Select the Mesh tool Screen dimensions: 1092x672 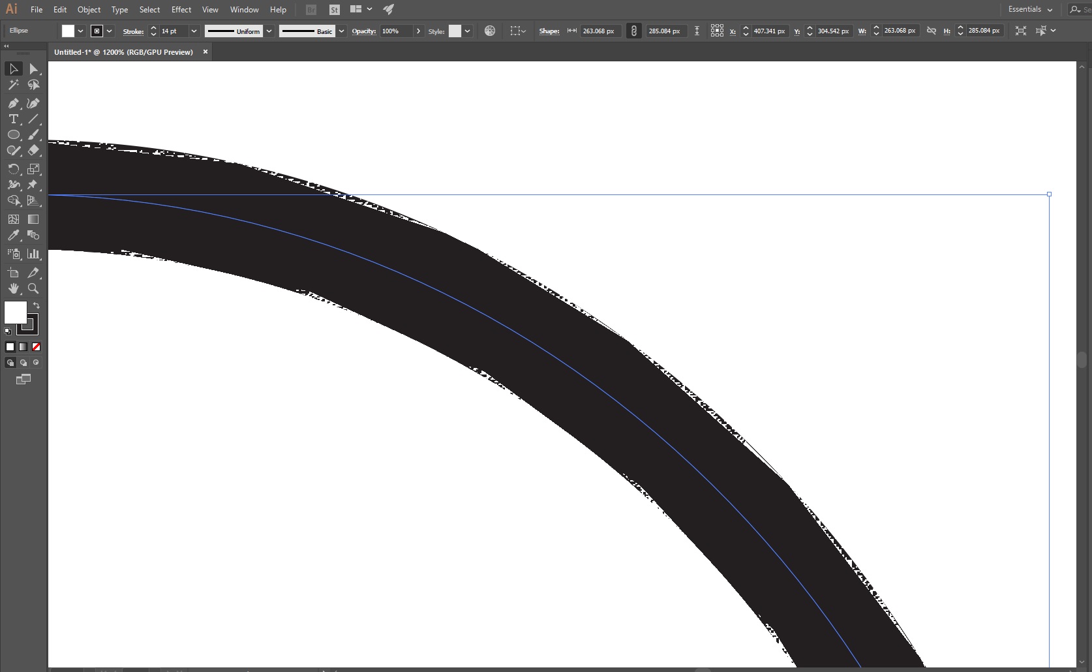coord(13,219)
